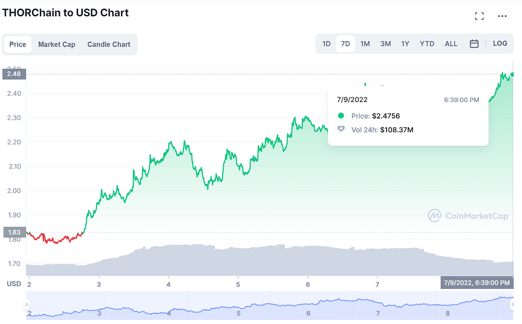The image size is (522, 324).
Task: Click the green current price dot
Action: pos(513,74)
